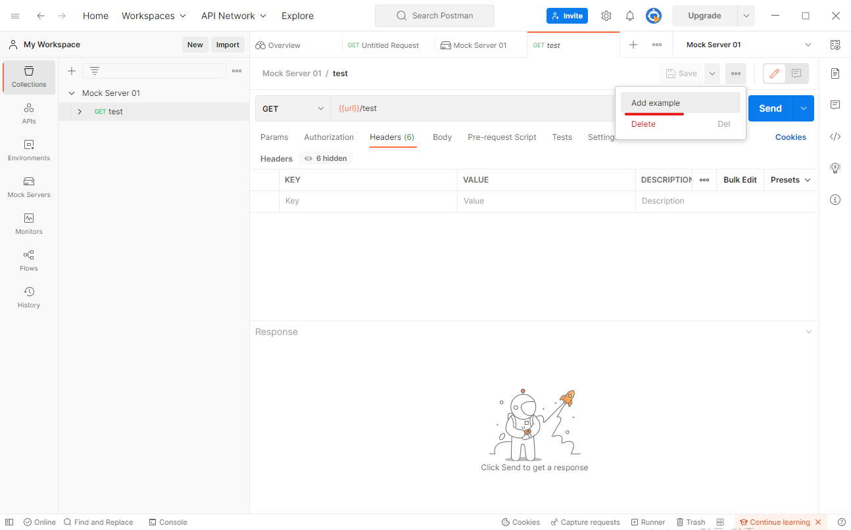Screen dimensions: 851x530
Task: Open Comments pane in right sidebar
Action: click(835, 105)
